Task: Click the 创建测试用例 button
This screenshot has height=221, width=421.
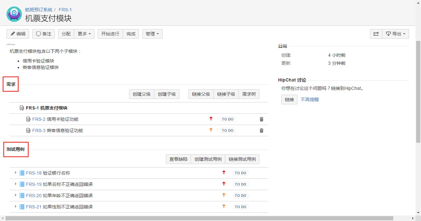Action: (x=208, y=159)
